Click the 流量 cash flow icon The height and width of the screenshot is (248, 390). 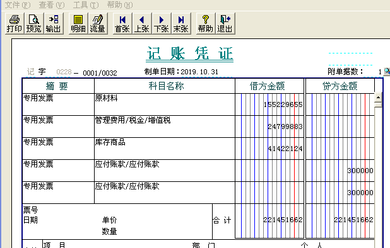click(97, 23)
